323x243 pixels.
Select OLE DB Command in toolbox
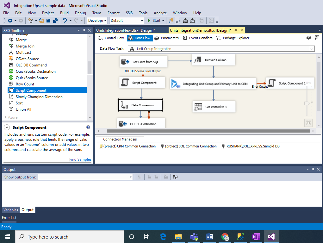[31, 65]
